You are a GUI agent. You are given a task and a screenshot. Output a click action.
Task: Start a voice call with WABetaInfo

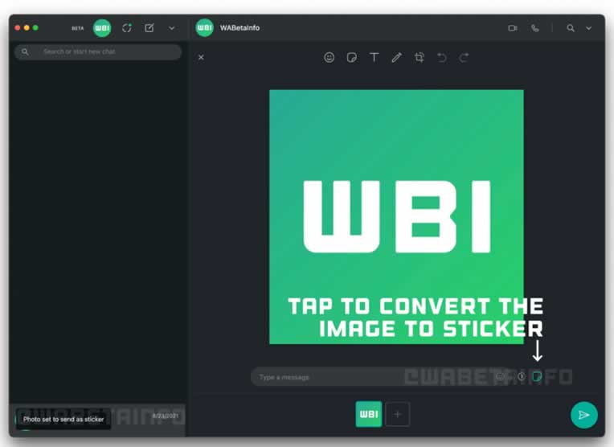coord(535,28)
